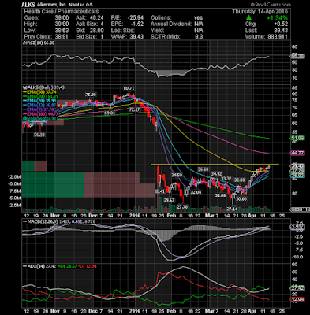The height and width of the screenshot is (315, 310).
Task: Click the Options yes value
Action: tap(199, 18)
